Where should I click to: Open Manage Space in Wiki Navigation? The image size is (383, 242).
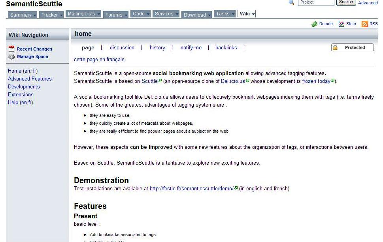(x=32, y=56)
